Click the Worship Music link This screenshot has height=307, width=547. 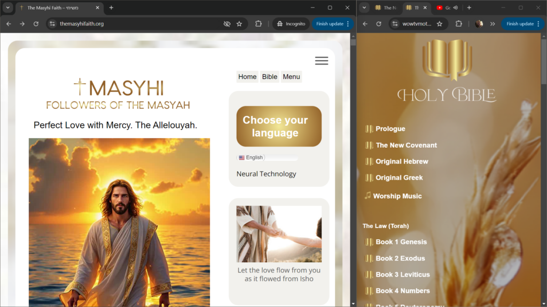pos(397,196)
